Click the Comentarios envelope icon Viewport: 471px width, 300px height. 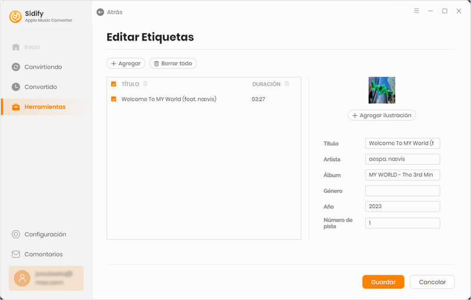tap(16, 254)
